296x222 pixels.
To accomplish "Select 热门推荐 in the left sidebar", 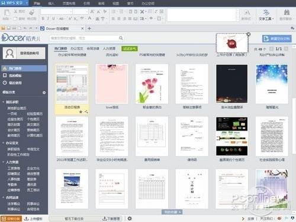I will pyautogui.click(x=24, y=68).
